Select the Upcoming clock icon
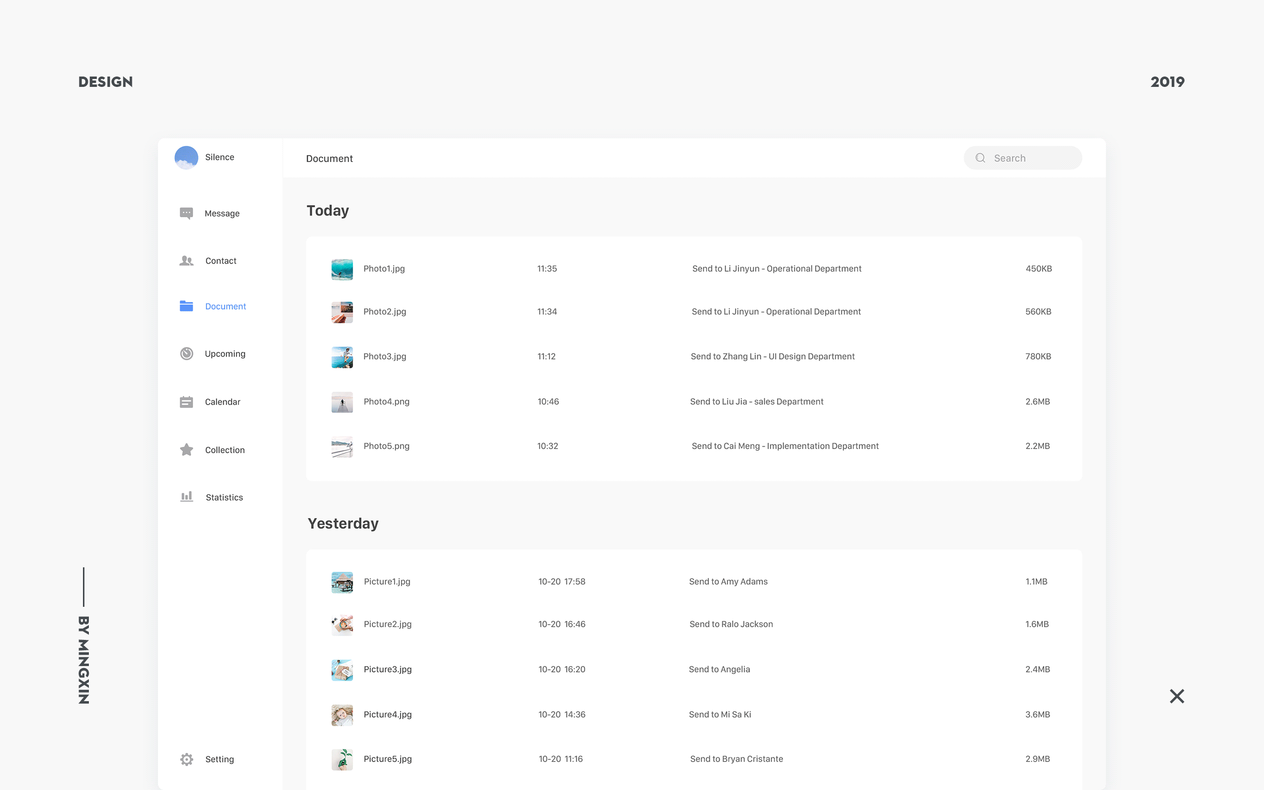The width and height of the screenshot is (1264, 790). point(187,354)
